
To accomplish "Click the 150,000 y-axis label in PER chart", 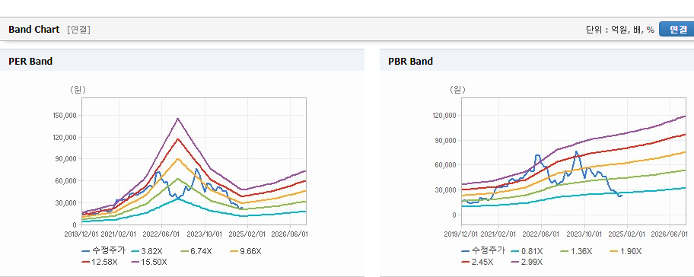I will [x=65, y=116].
